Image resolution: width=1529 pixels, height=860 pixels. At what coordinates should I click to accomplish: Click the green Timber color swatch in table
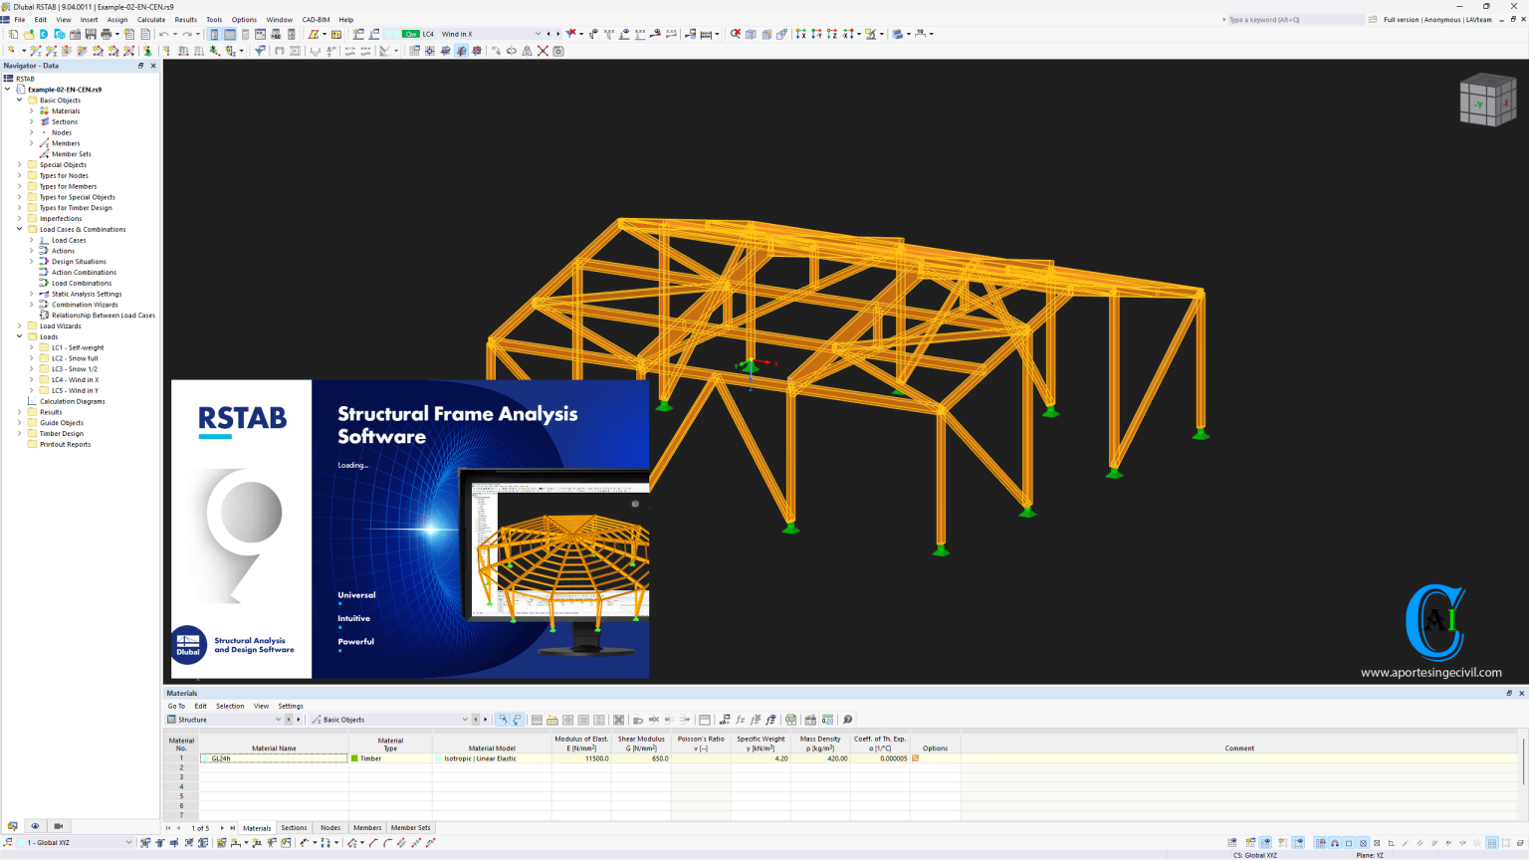[354, 758]
